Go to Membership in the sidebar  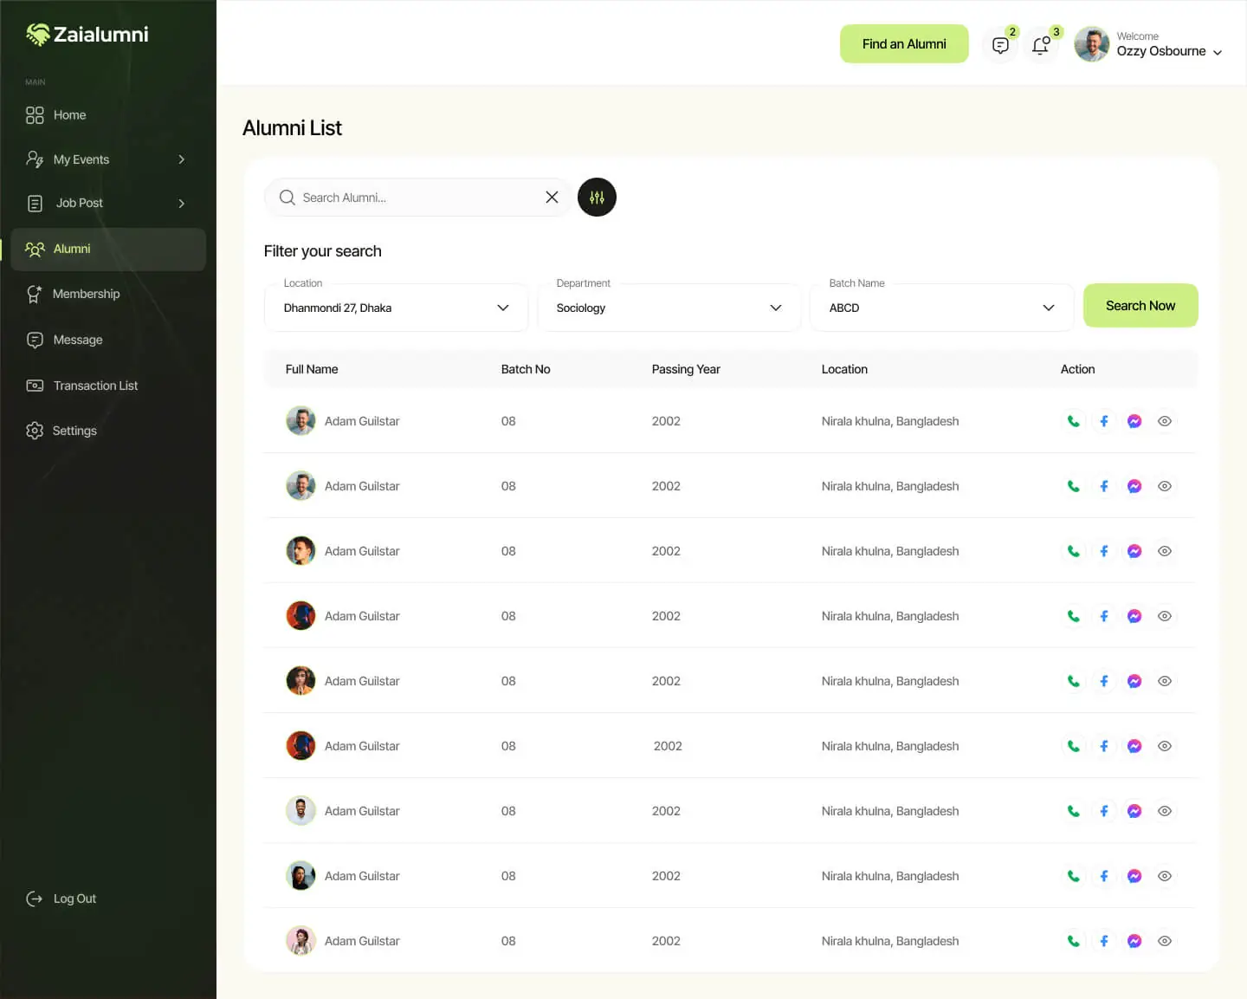(86, 294)
